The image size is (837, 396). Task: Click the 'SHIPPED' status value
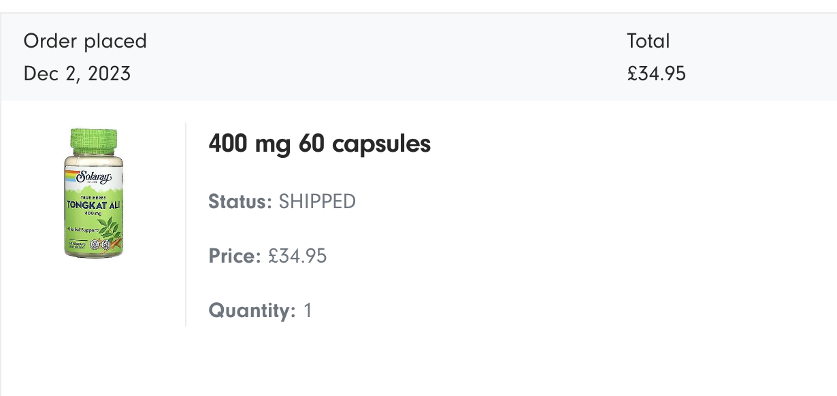click(317, 201)
